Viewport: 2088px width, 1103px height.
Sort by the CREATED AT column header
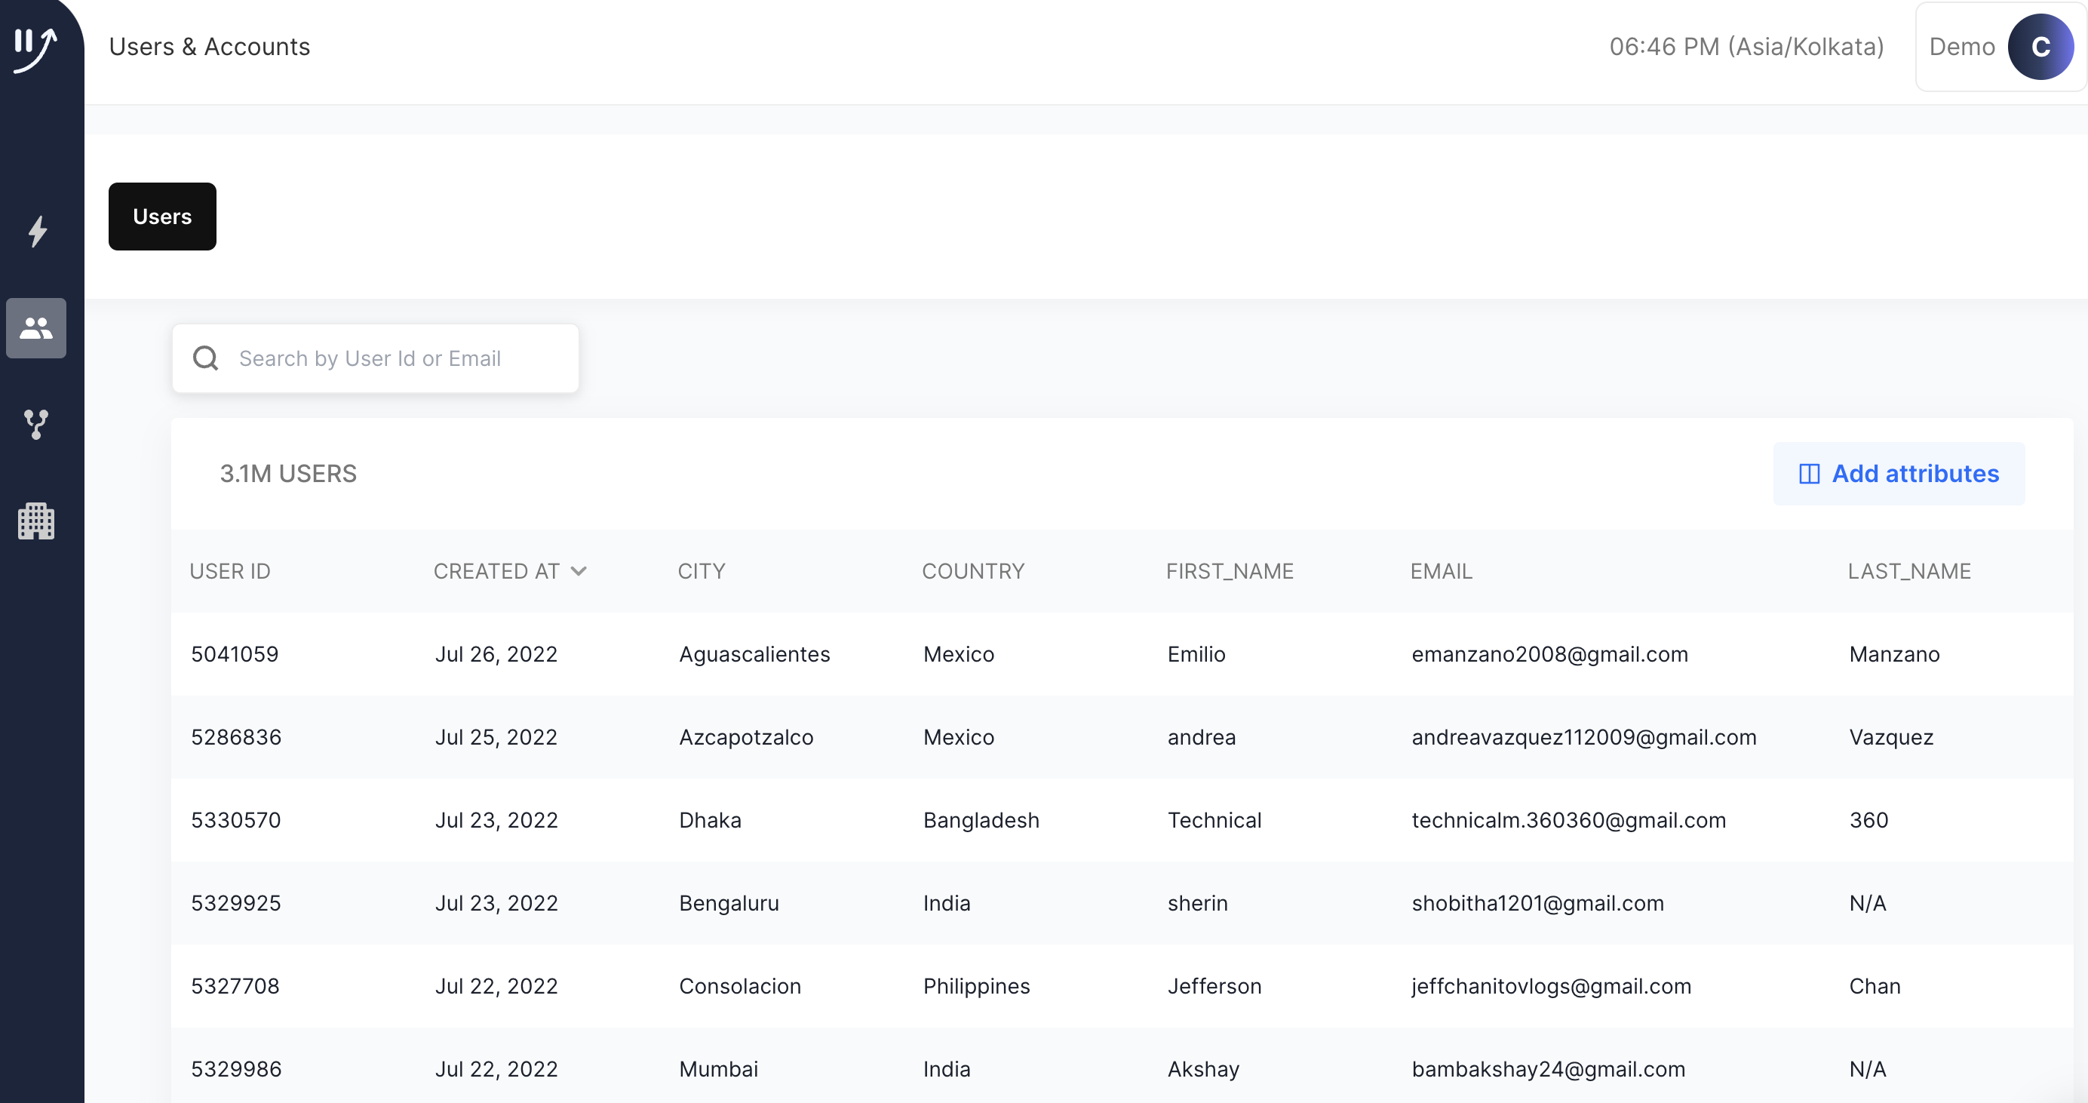click(x=496, y=571)
